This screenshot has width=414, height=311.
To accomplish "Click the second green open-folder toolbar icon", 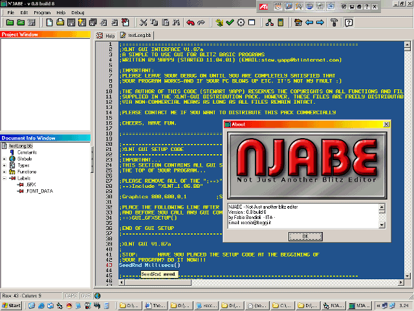I will point(21,23).
